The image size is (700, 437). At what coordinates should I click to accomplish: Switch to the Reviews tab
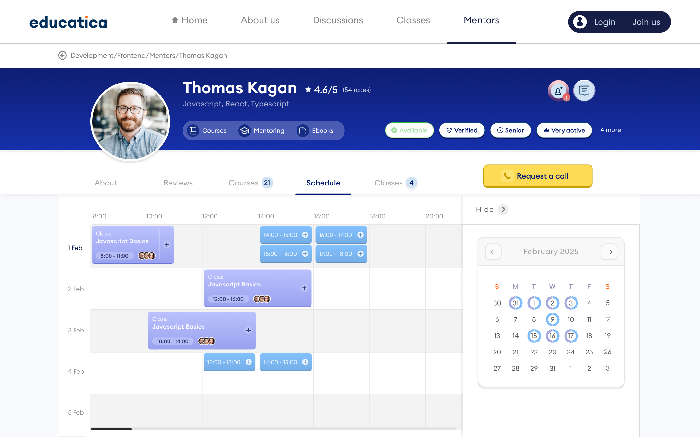point(178,183)
